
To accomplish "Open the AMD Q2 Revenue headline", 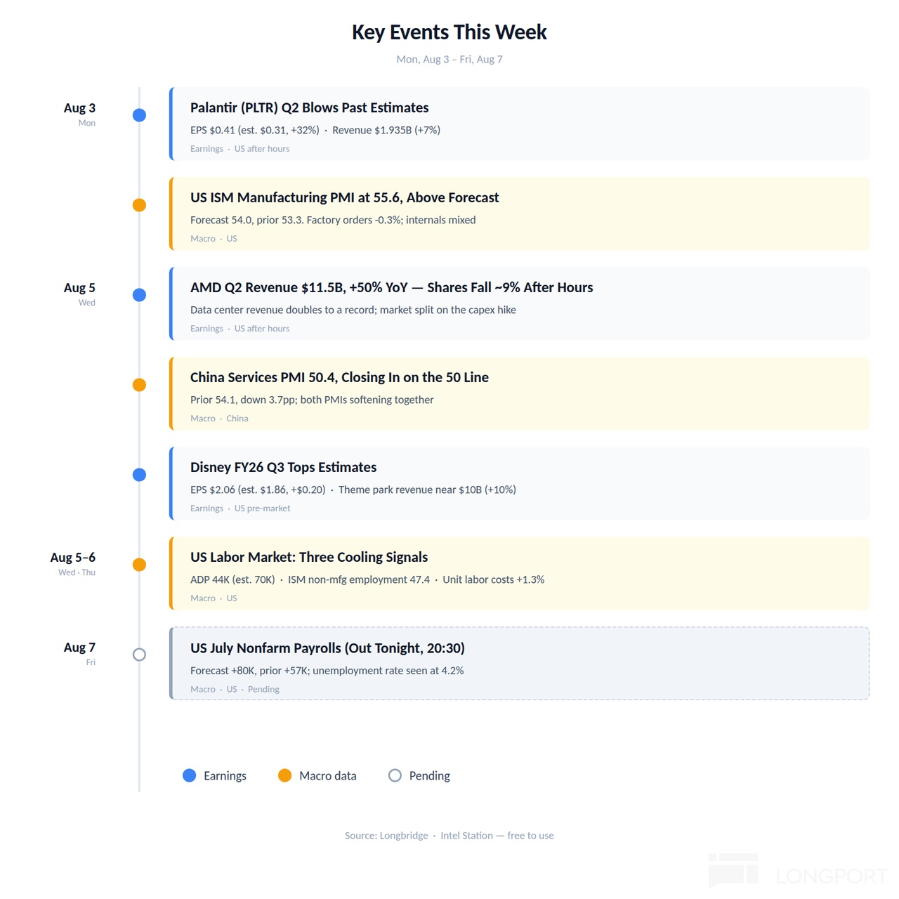I will point(391,287).
